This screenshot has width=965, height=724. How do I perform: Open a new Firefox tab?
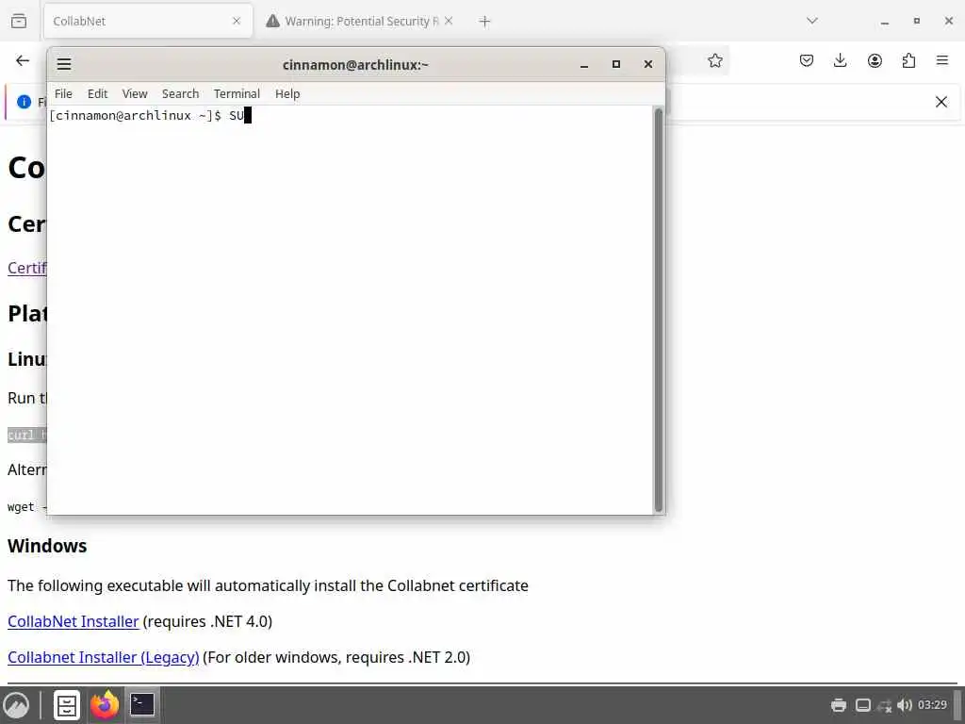tap(484, 21)
